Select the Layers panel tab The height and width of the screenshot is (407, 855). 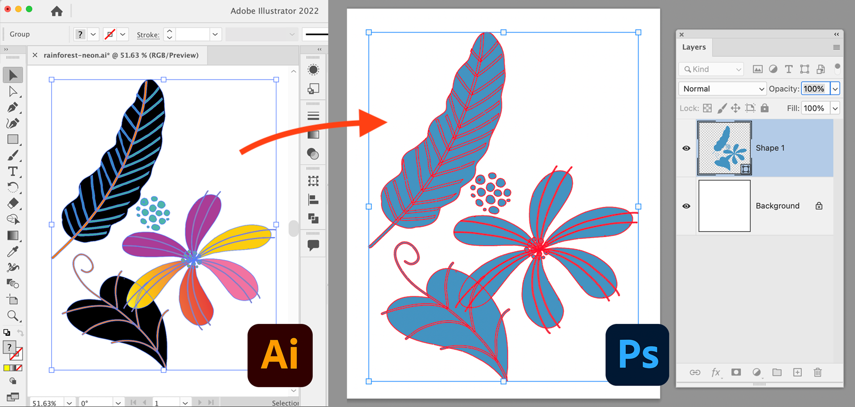coord(694,47)
